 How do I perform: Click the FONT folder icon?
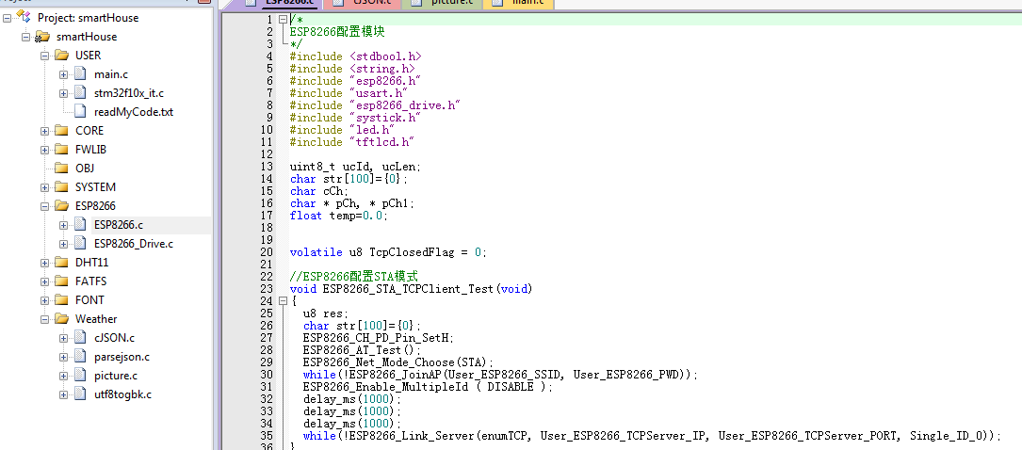(61, 300)
